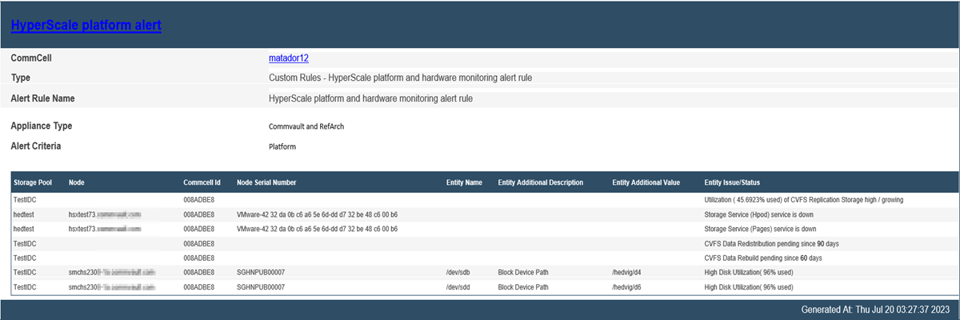960x320 pixels.
Task: Open the HyperScale platform alert title link
Action: pyautogui.click(x=86, y=26)
